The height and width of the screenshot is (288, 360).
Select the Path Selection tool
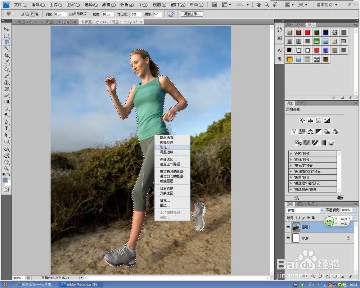(6, 135)
